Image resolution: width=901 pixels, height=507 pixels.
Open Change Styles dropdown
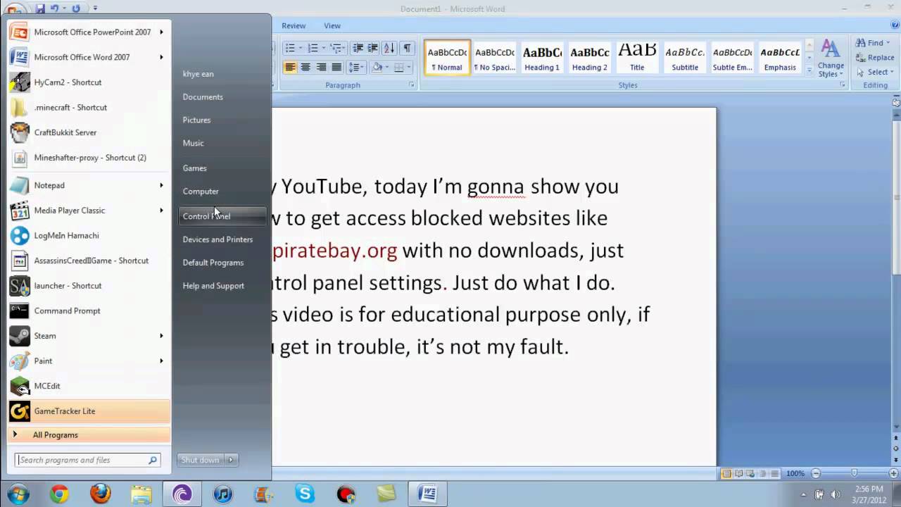coord(831,58)
